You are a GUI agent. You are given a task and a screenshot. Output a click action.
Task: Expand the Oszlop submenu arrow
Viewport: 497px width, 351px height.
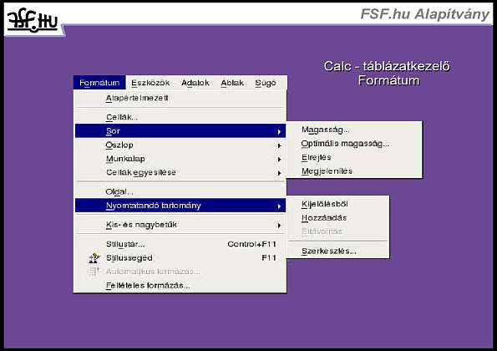tap(279, 145)
